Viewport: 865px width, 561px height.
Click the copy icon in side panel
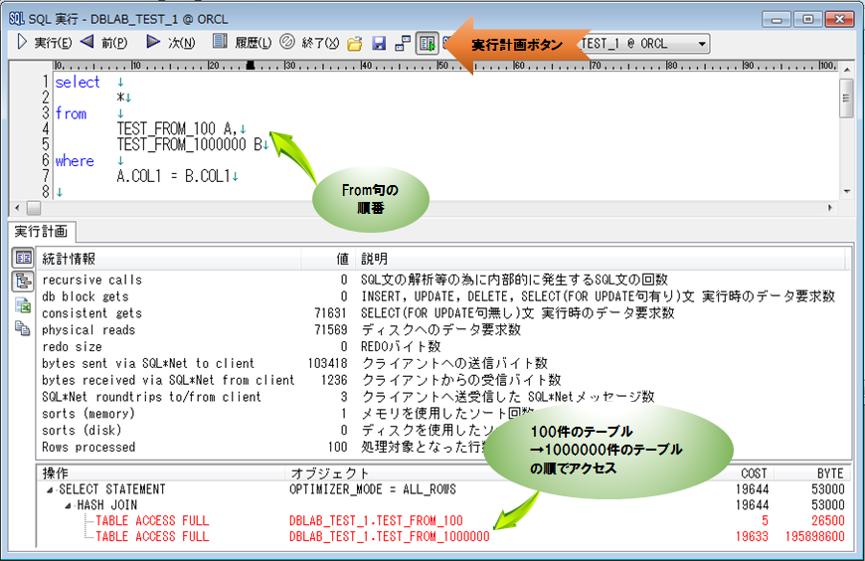tap(22, 329)
